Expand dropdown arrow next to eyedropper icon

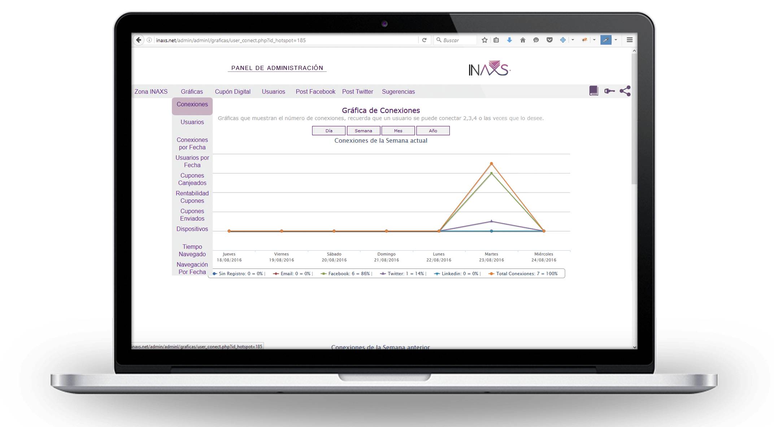pyautogui.click(x=616, y=40)
